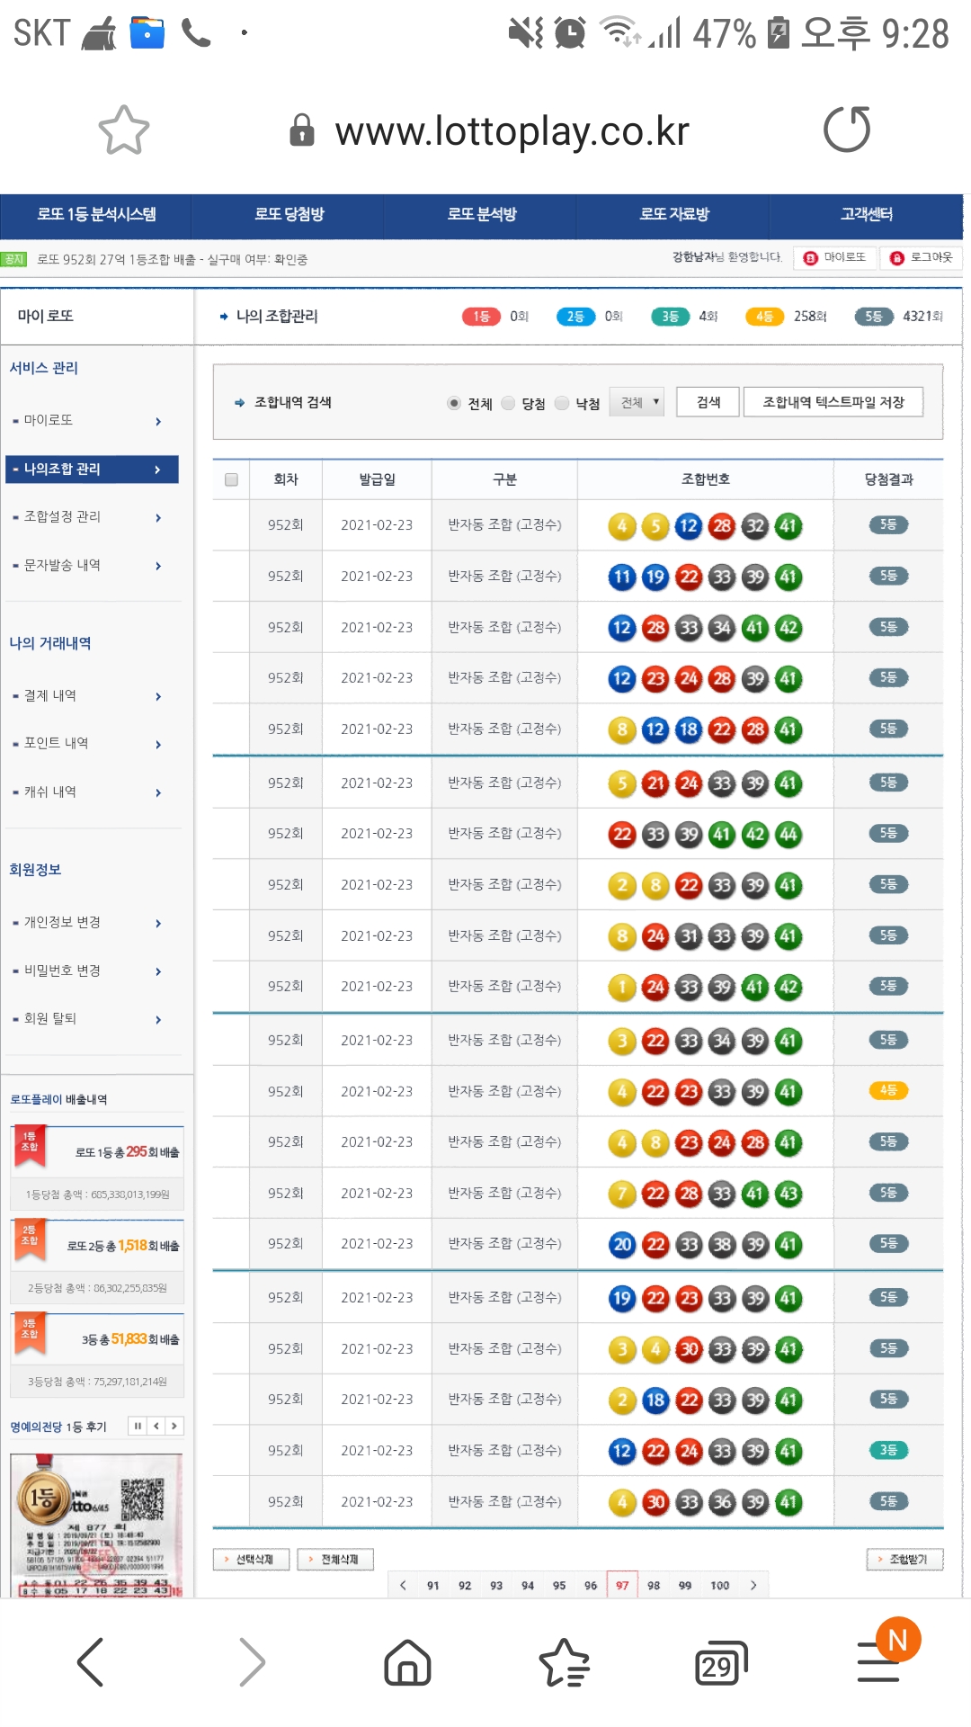Open the 전체 dropdown in search filter
971x1727 pixels.
637,402
